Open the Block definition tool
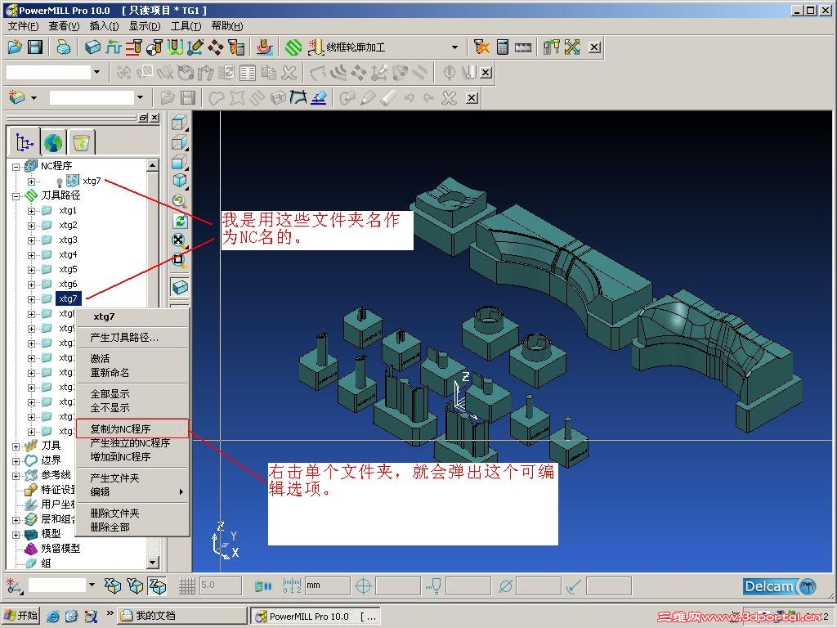 [92, 47]
